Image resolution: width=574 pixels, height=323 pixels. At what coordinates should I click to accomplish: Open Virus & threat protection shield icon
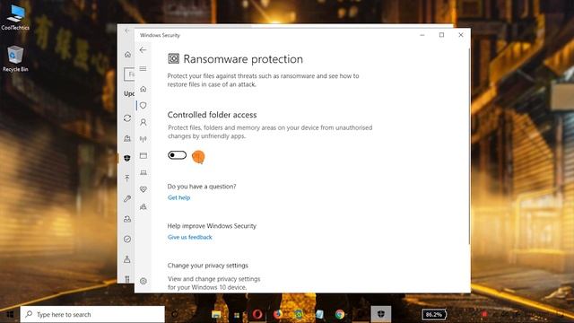(x=143, y=106)
